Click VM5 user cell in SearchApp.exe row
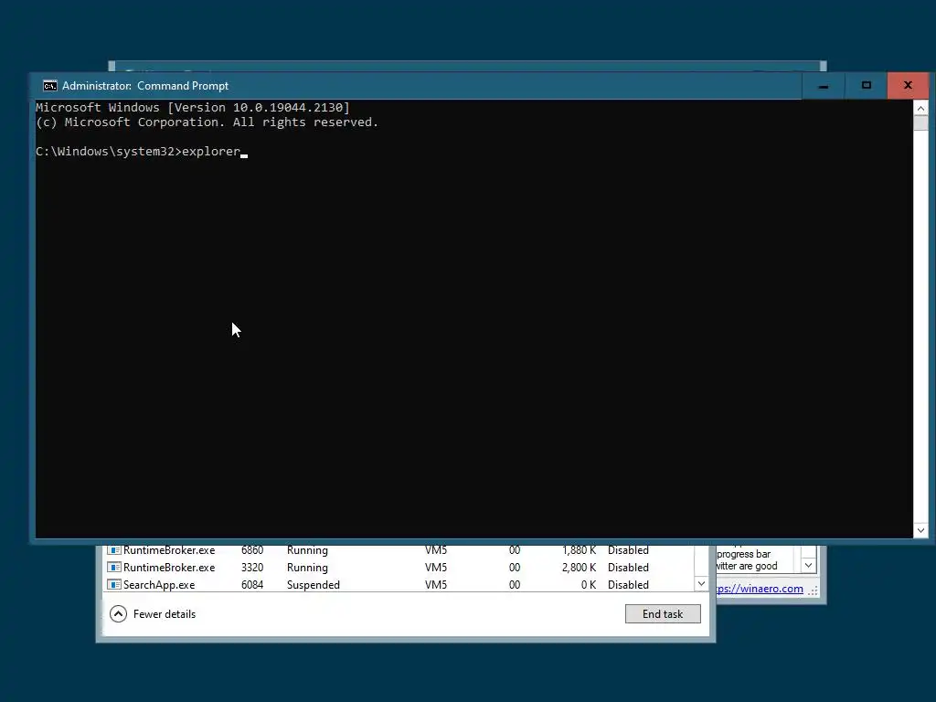This screenshot has height=702, width=936. pyautogui.click(x=436, y=585)
